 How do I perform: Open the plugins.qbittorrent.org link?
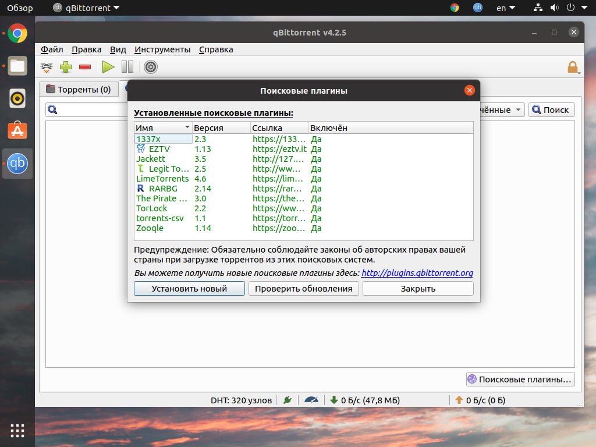[417, 273]
